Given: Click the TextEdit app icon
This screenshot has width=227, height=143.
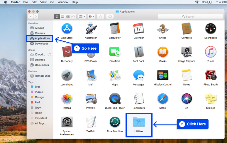Looking at the screenshot, I should tap(91, 122).
